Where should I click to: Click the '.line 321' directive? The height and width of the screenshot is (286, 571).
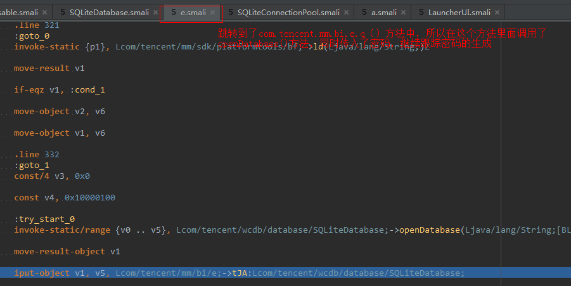tap(36, 25)
